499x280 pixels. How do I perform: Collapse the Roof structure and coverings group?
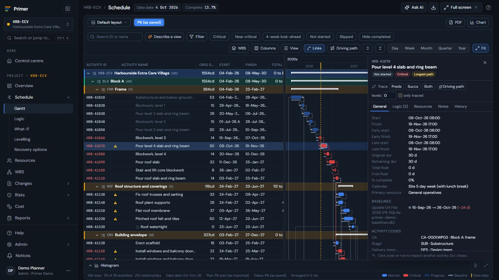pyautogui.click(x=97, y=186)
